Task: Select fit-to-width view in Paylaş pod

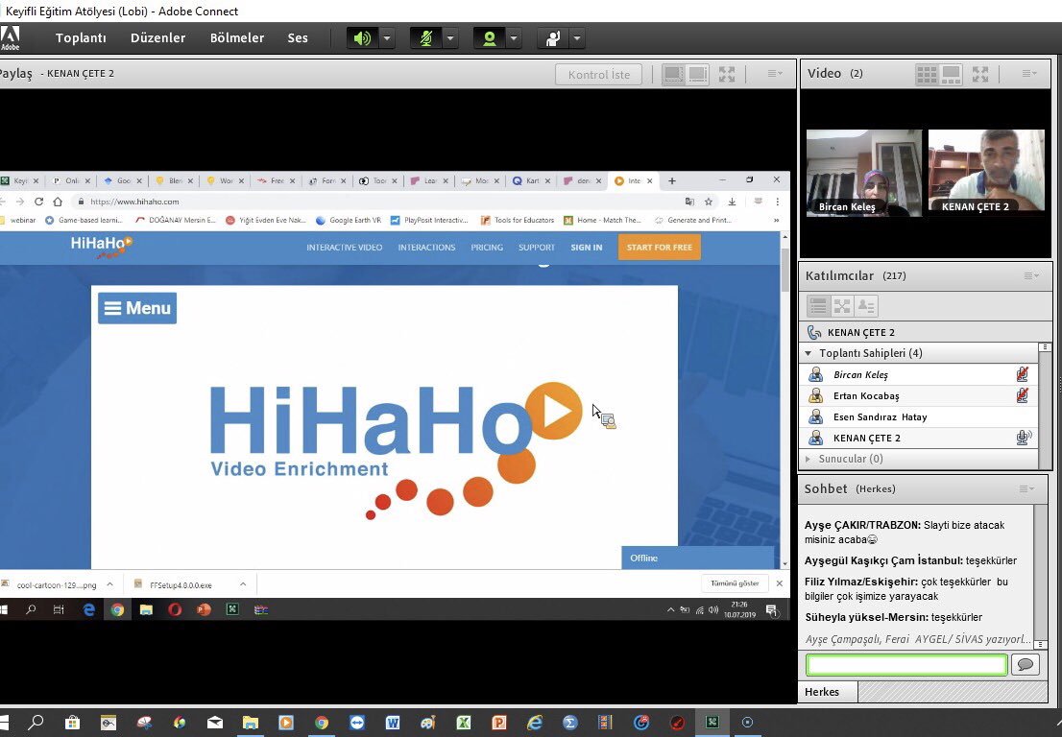Action: [673, 74]
